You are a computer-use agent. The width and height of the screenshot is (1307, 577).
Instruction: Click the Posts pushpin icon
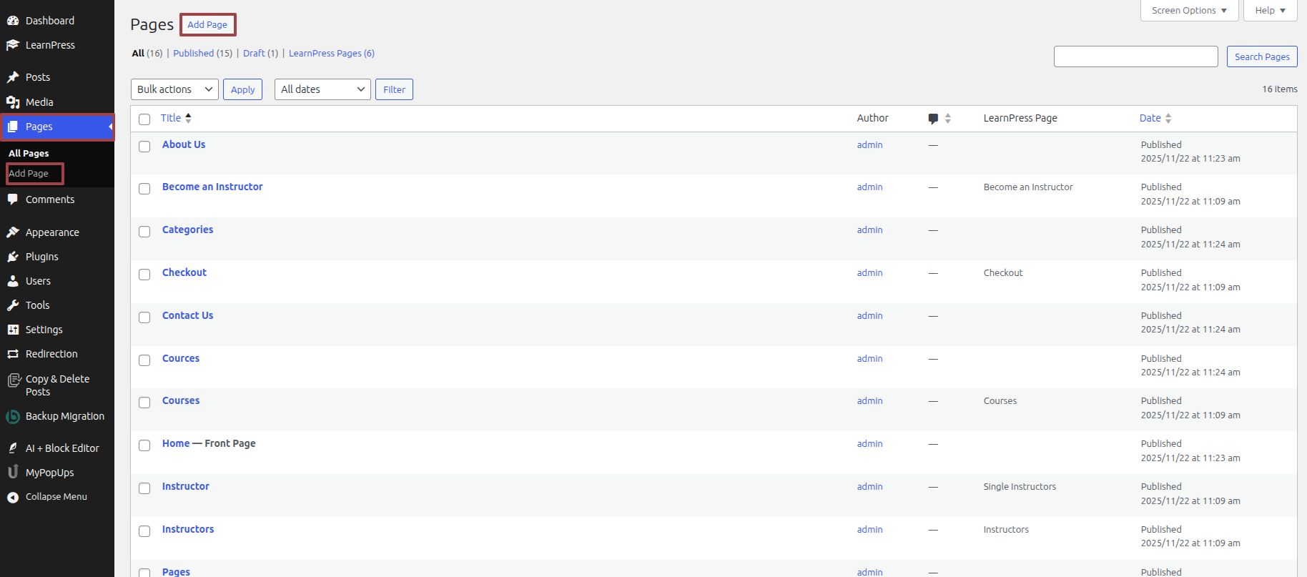pyautogui.click(x=13, y=77)
